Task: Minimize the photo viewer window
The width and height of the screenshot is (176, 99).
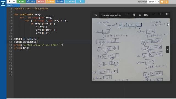Action: (x=154, y=14)
